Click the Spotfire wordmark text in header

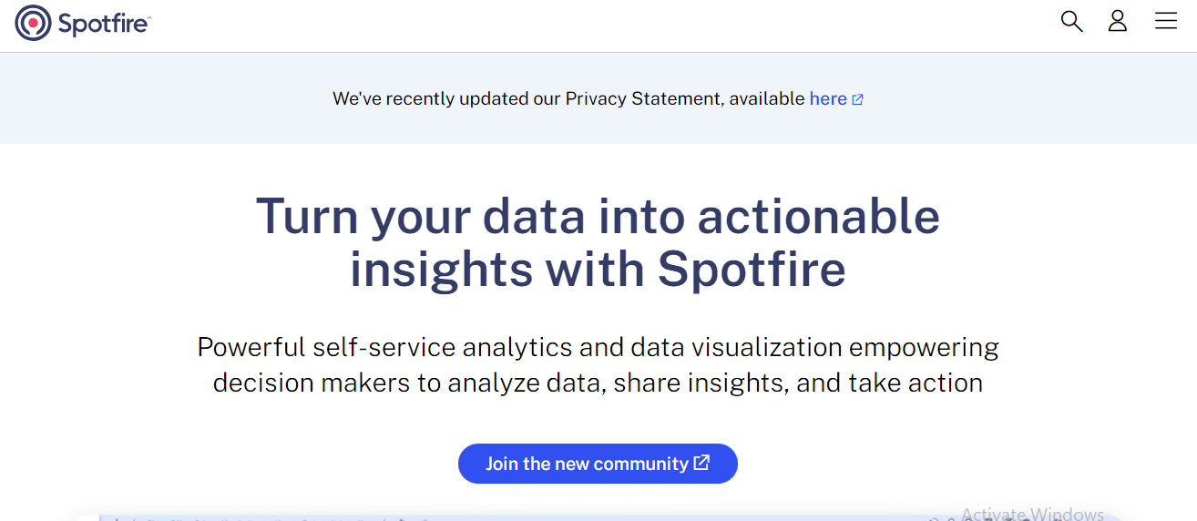pyautogui.click(x=101, y=24)
